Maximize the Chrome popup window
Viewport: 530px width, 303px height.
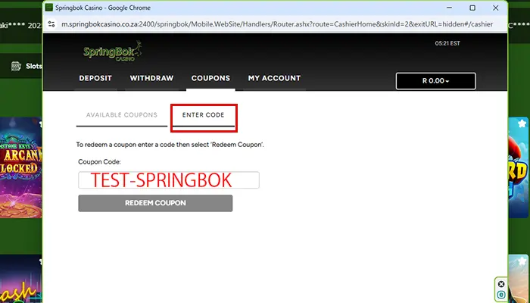click(x=474, y=8)
